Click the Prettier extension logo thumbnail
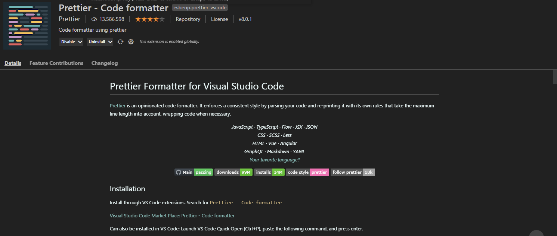 pos(27,26)
